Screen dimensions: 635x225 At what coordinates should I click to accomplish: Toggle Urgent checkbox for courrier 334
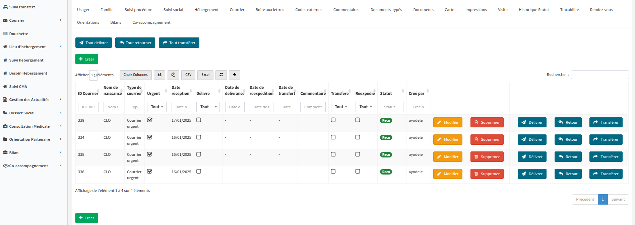click(x=150, y=137)
